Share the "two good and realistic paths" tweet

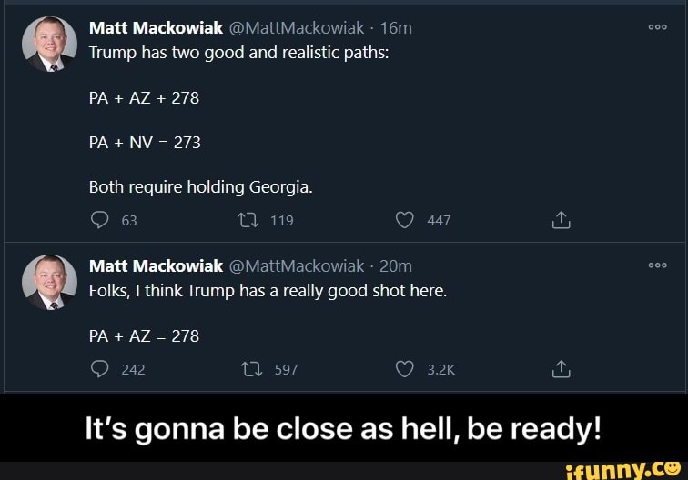point(562,220)
